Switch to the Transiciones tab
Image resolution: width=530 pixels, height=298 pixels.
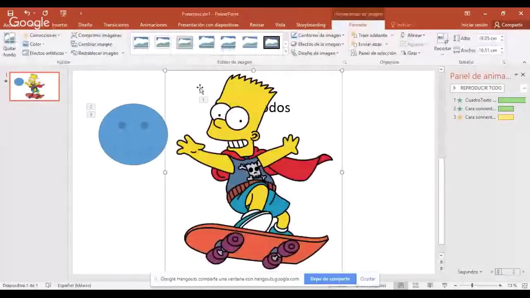[116, 25]
